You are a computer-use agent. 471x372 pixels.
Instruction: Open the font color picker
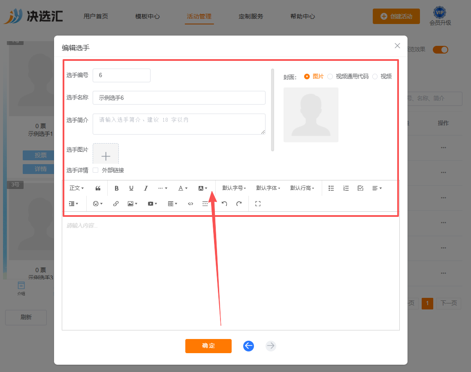point(183,188)
